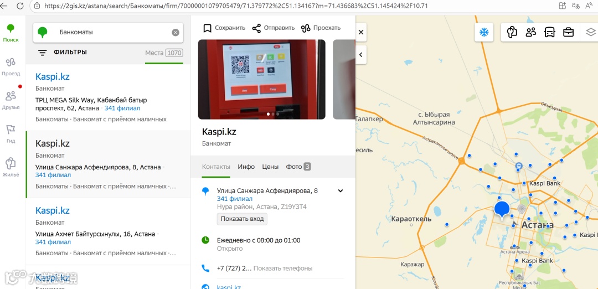This screenshot has width=598, height=289.
Task: Open 341 филиал link in the card
Action: (x=235, y=199)
